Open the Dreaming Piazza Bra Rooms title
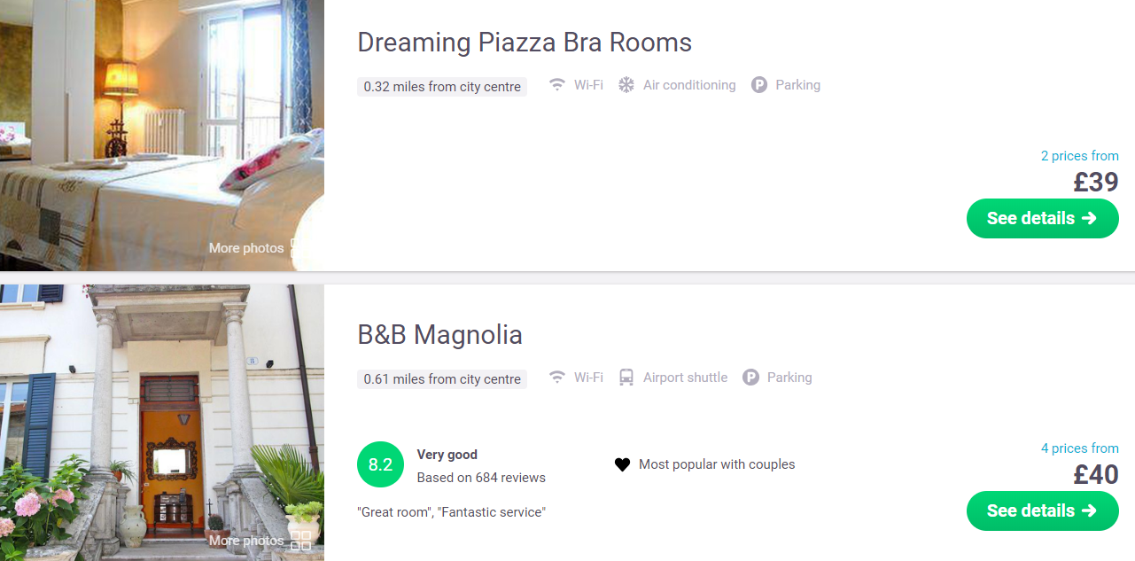Screen dimensions: 1135x561 tap(525, 43)
